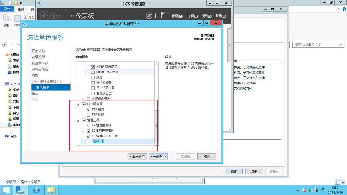
Task: Click the role services list scroll-up arrow
Action: click(156, 64)
